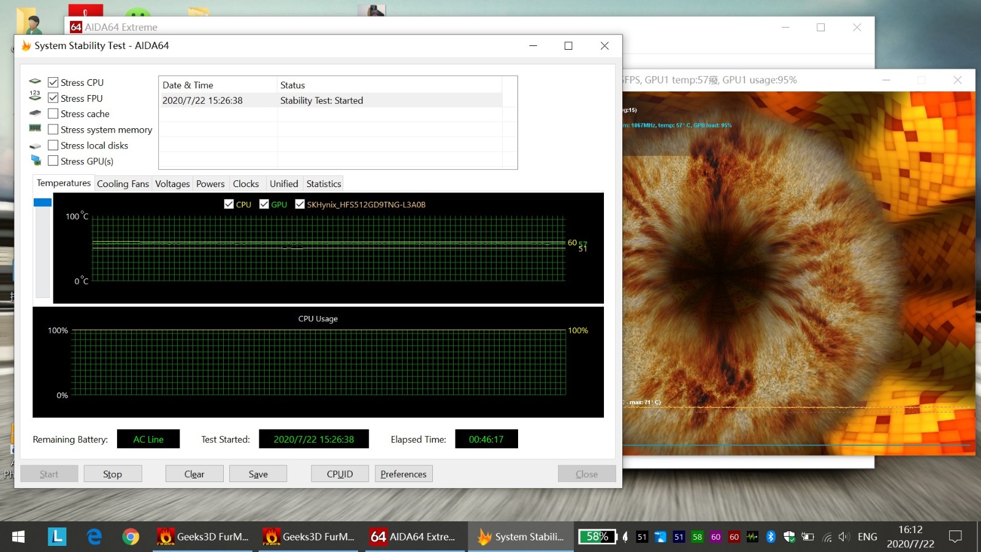
Task: Click the 123 FPU icon beside Stress FPU
Action: [x=35, y=96]
